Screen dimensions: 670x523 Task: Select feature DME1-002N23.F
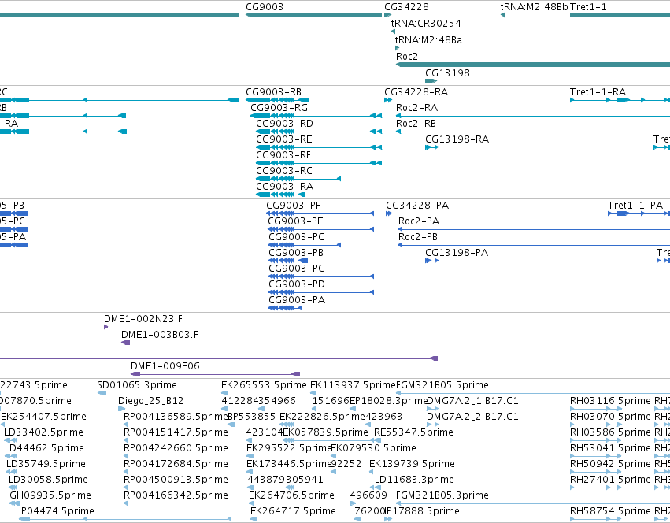point(143,319)
